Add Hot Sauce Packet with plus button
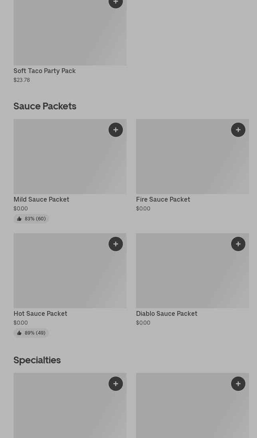Viewport: 257px width, 438px height. (116, 244)
